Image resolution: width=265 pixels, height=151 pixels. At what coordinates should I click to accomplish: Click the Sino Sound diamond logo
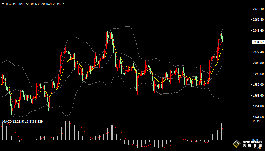[x=236, y=144]
